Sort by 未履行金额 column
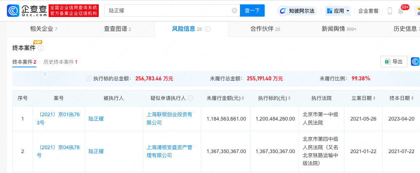The width and height of the screenshot is (420, 173). (243, 98)
